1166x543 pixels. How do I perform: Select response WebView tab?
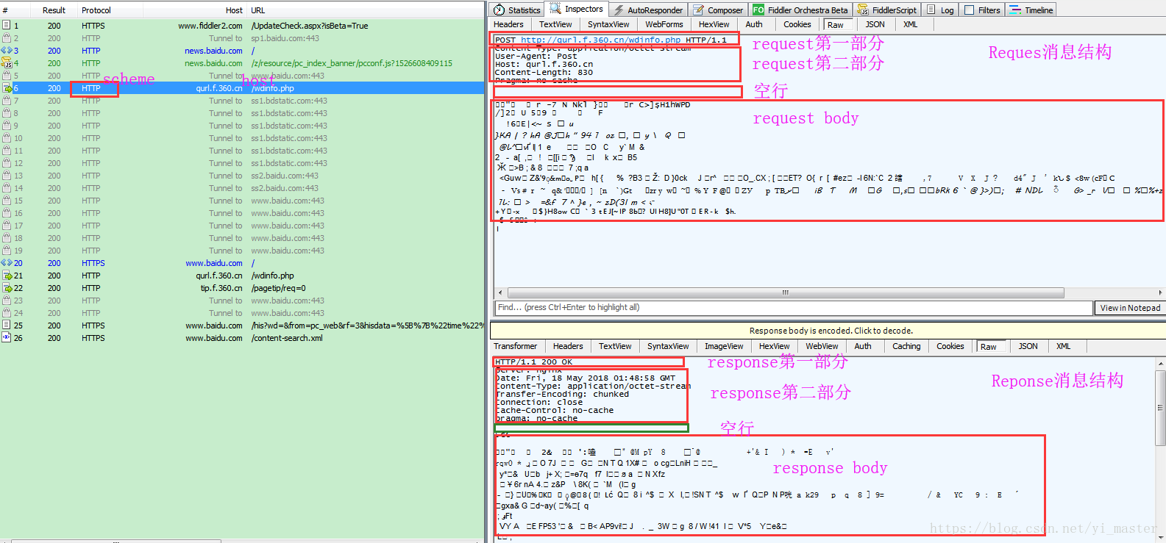[822, 346]
